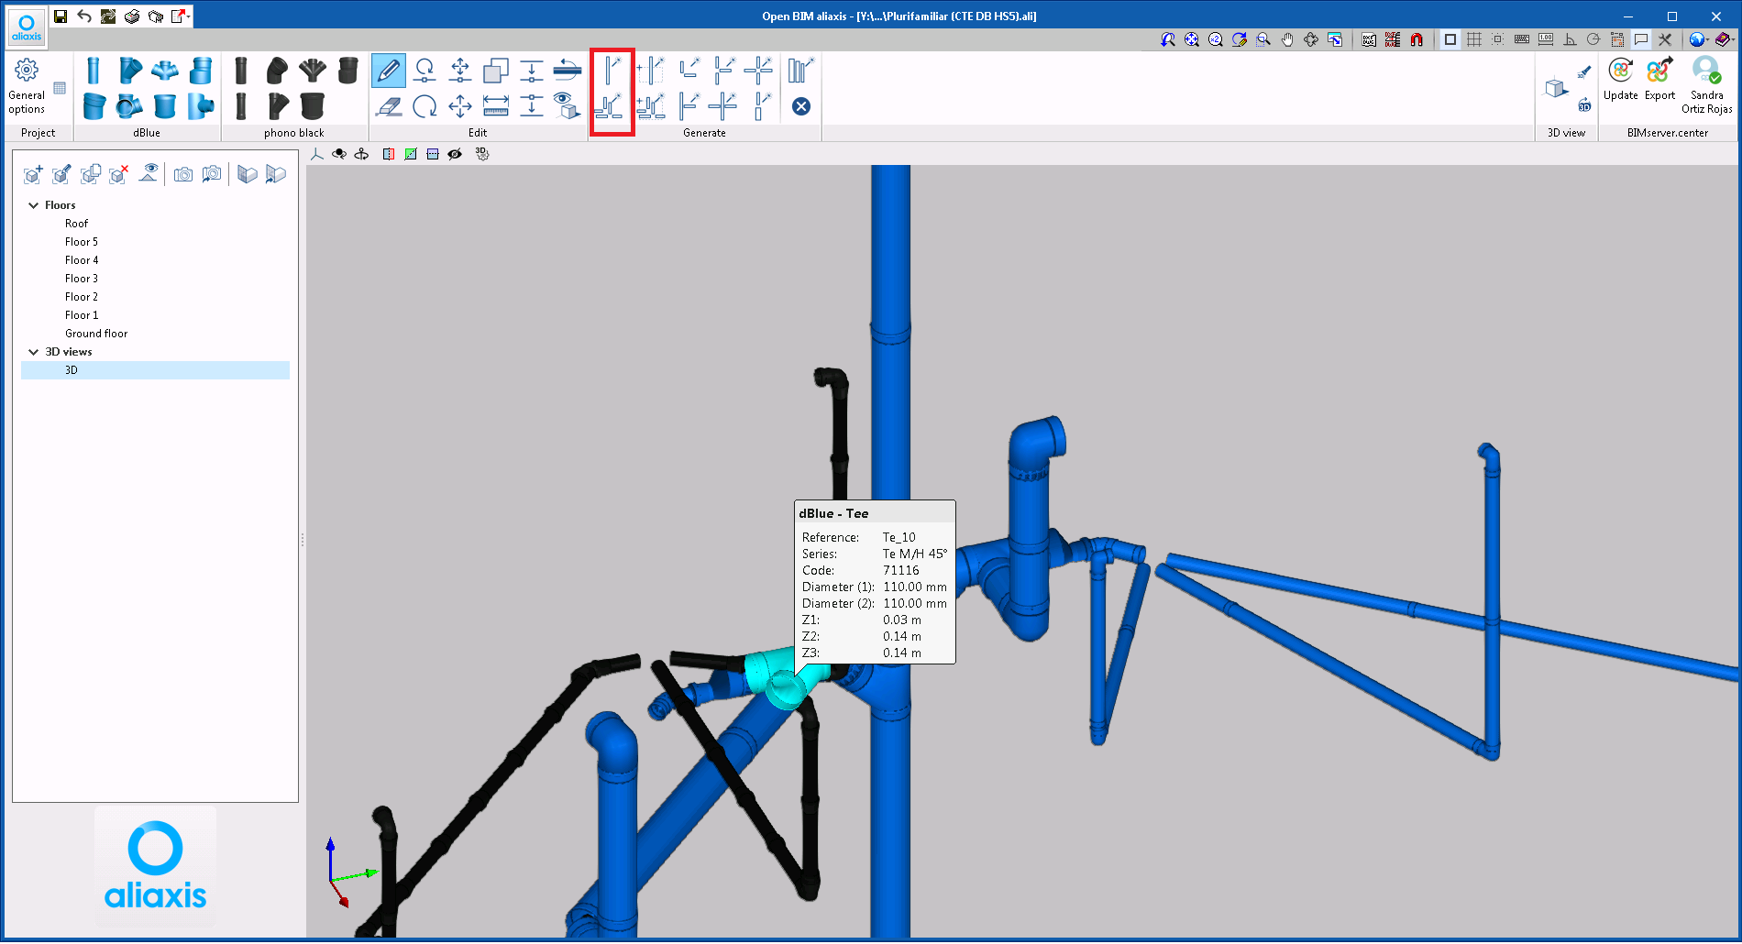Open the help book dropdown

tap(1724, 39)
